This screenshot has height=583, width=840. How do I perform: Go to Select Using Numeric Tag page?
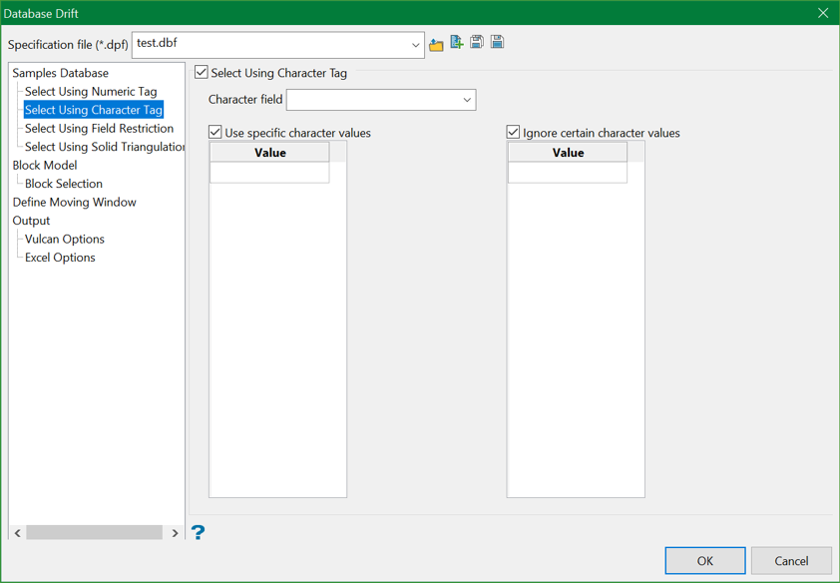pyautogui.click(x=91, y=91)
